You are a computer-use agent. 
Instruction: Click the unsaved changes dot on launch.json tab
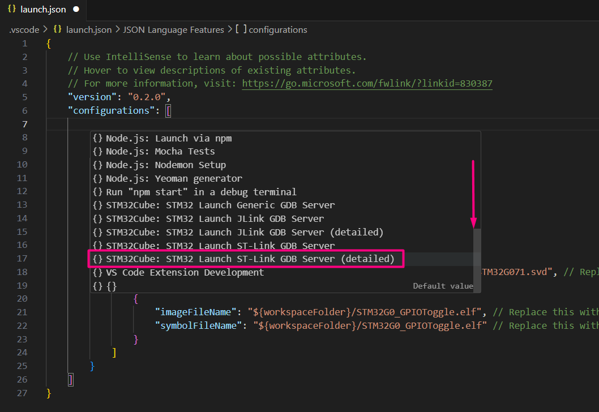click(x=75, y=10)
